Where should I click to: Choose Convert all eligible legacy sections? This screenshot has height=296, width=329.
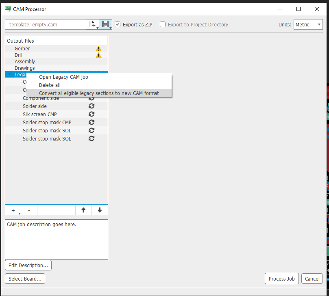point(99,93)
